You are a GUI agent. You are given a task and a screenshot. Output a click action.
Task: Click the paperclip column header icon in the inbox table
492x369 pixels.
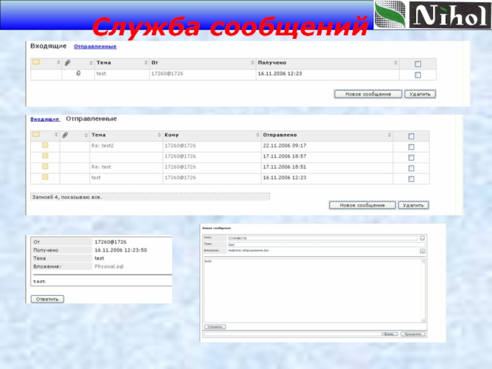pos(68,63)
